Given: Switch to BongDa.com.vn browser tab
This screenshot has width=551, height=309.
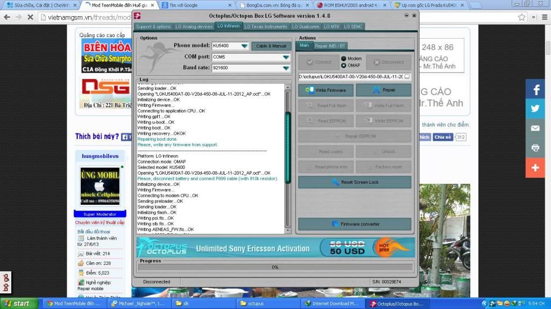Looking at the screenshot, I should [274, 5].
